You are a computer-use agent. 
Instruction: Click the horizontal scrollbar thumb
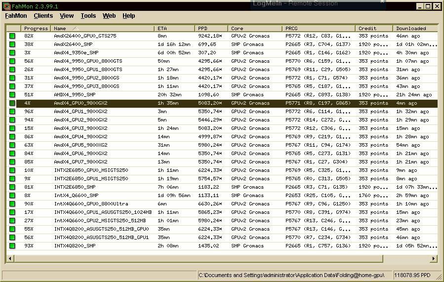pyautogui.click(x=198, y=258)
